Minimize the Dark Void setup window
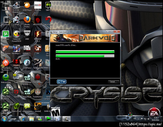This screenshot has width=163, height=127. coord(108,31)
